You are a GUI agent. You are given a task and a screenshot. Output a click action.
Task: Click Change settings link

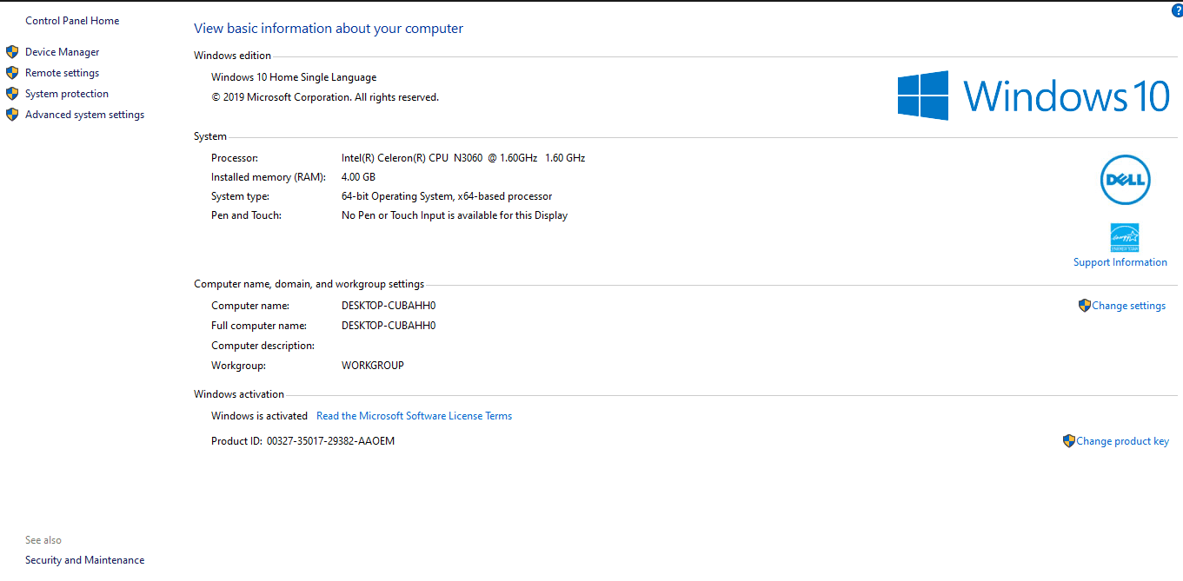click(1129, 306)
